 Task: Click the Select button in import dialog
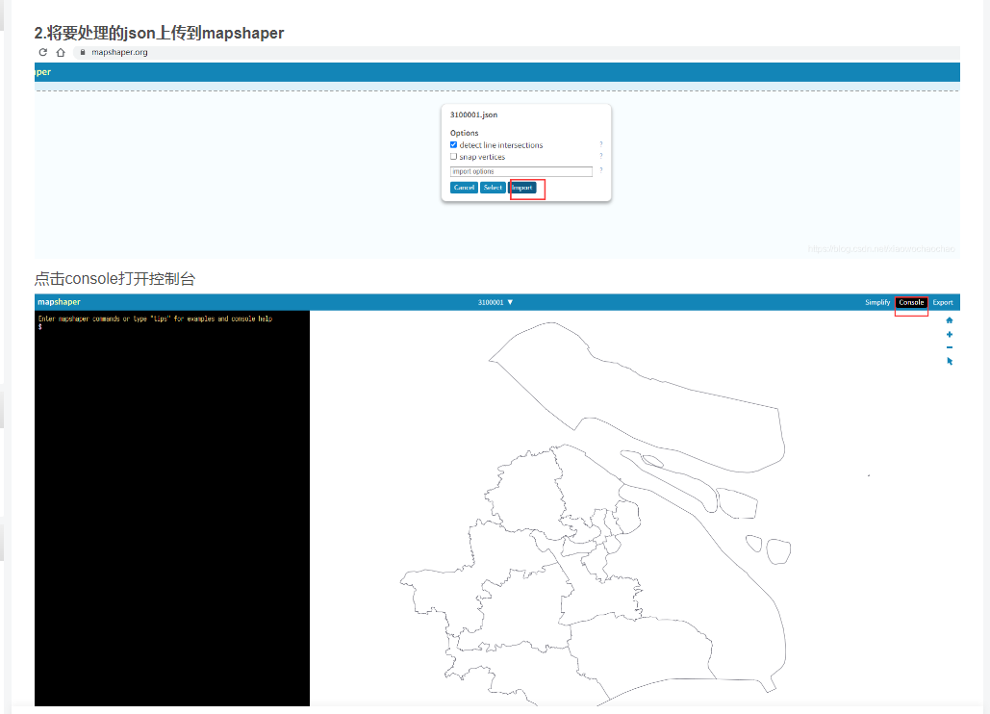[493, 188]
